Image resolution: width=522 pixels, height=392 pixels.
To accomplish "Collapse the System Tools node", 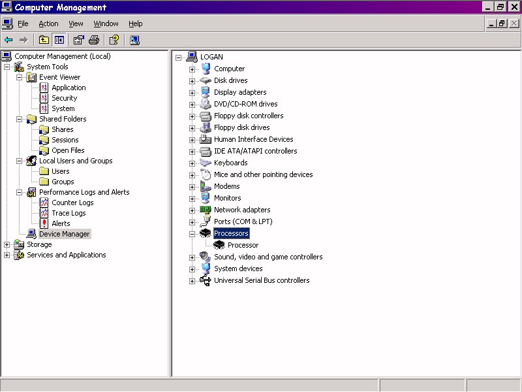I will click(7, 67).
